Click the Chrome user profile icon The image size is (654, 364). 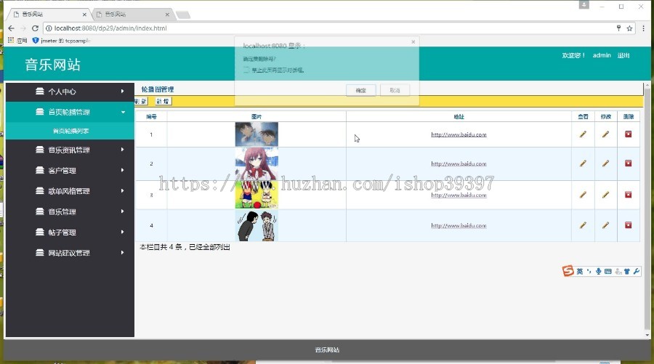point(584,5)
